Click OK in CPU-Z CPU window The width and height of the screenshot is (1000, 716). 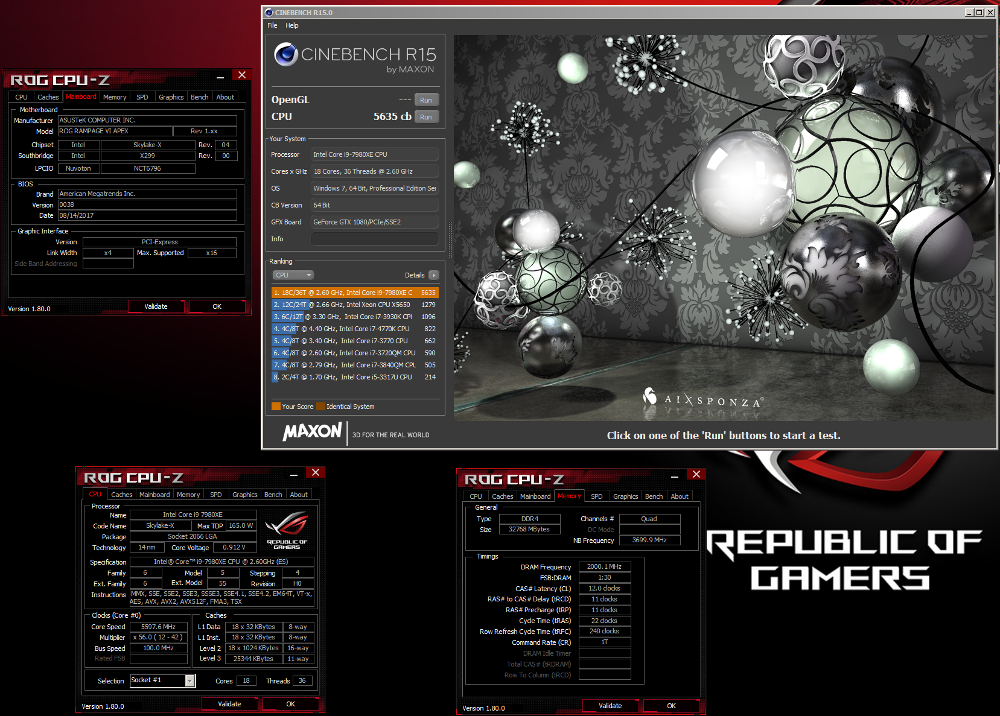click(x=291, y=704)
